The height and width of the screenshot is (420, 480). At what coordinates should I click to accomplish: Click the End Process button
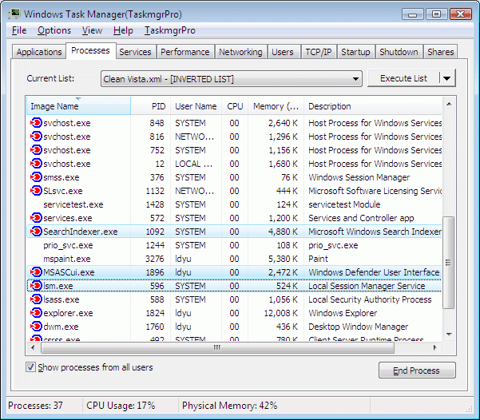click(x=417, y=370)
